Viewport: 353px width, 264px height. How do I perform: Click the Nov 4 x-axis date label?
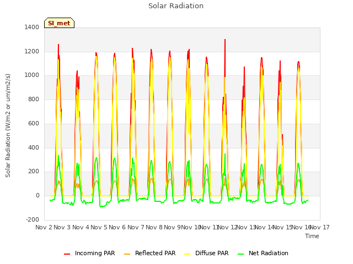[x=81, y=227]
